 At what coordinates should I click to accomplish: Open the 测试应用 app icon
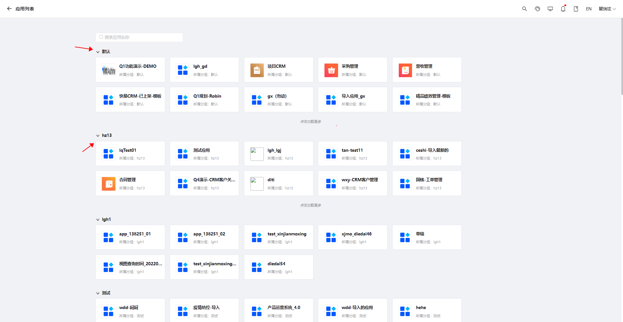(x=183, y=154)
